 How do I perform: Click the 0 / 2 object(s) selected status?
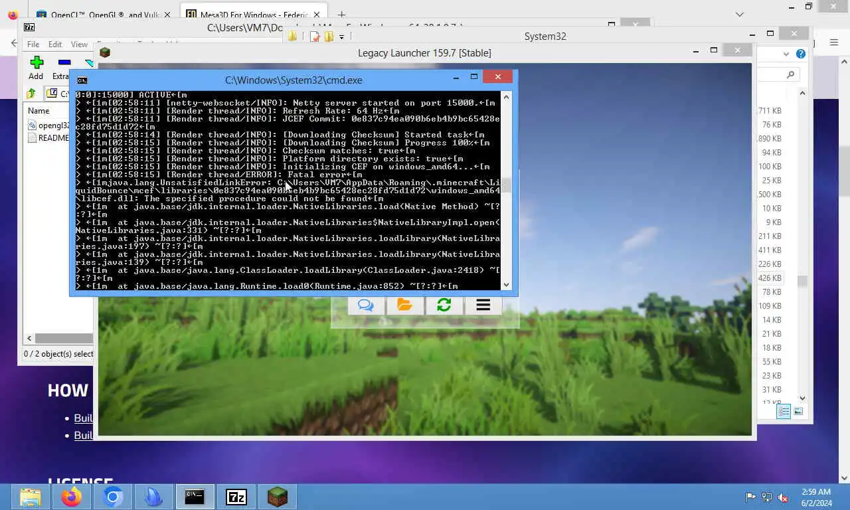pos(58,354)
